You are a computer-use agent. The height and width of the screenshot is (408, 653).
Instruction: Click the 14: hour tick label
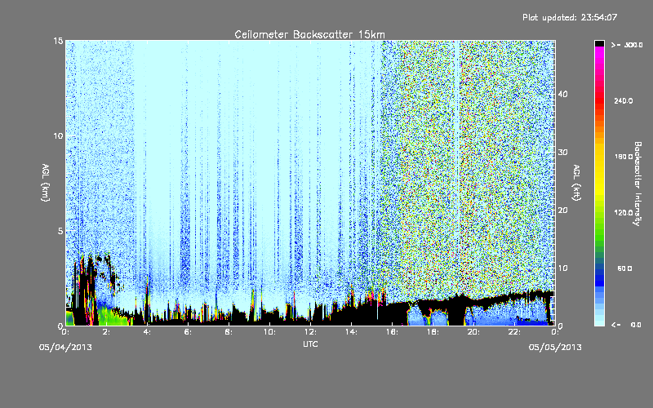(x=352, y=332)
